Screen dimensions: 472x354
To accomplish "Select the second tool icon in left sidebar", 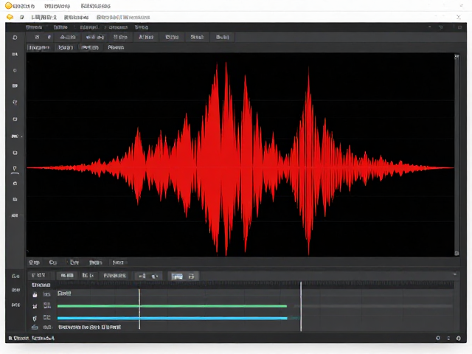I will pos(15,54).
